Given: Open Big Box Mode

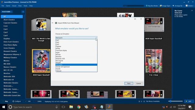Looking at the screenshot, I should (x=152, y=6).
